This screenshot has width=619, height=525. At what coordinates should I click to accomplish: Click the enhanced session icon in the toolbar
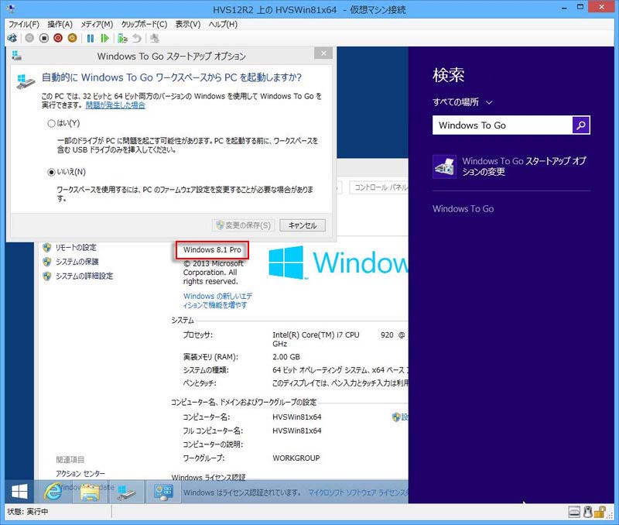coord(155,38)
